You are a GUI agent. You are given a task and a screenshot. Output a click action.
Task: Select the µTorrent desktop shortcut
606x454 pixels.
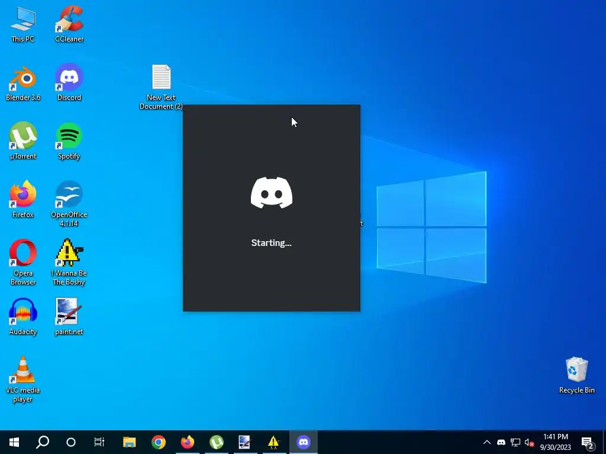tap(23, 141)
